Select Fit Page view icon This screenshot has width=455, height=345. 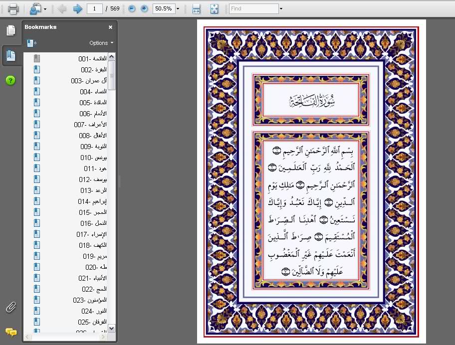tap(214, 8)
